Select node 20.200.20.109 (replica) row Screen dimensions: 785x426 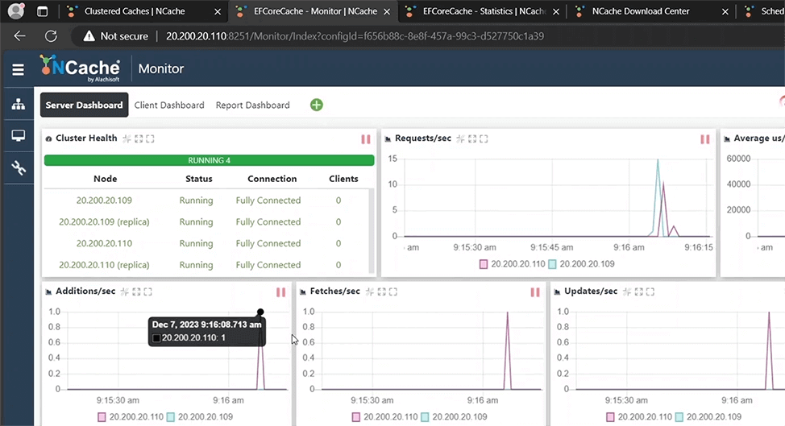coord(104,222)
